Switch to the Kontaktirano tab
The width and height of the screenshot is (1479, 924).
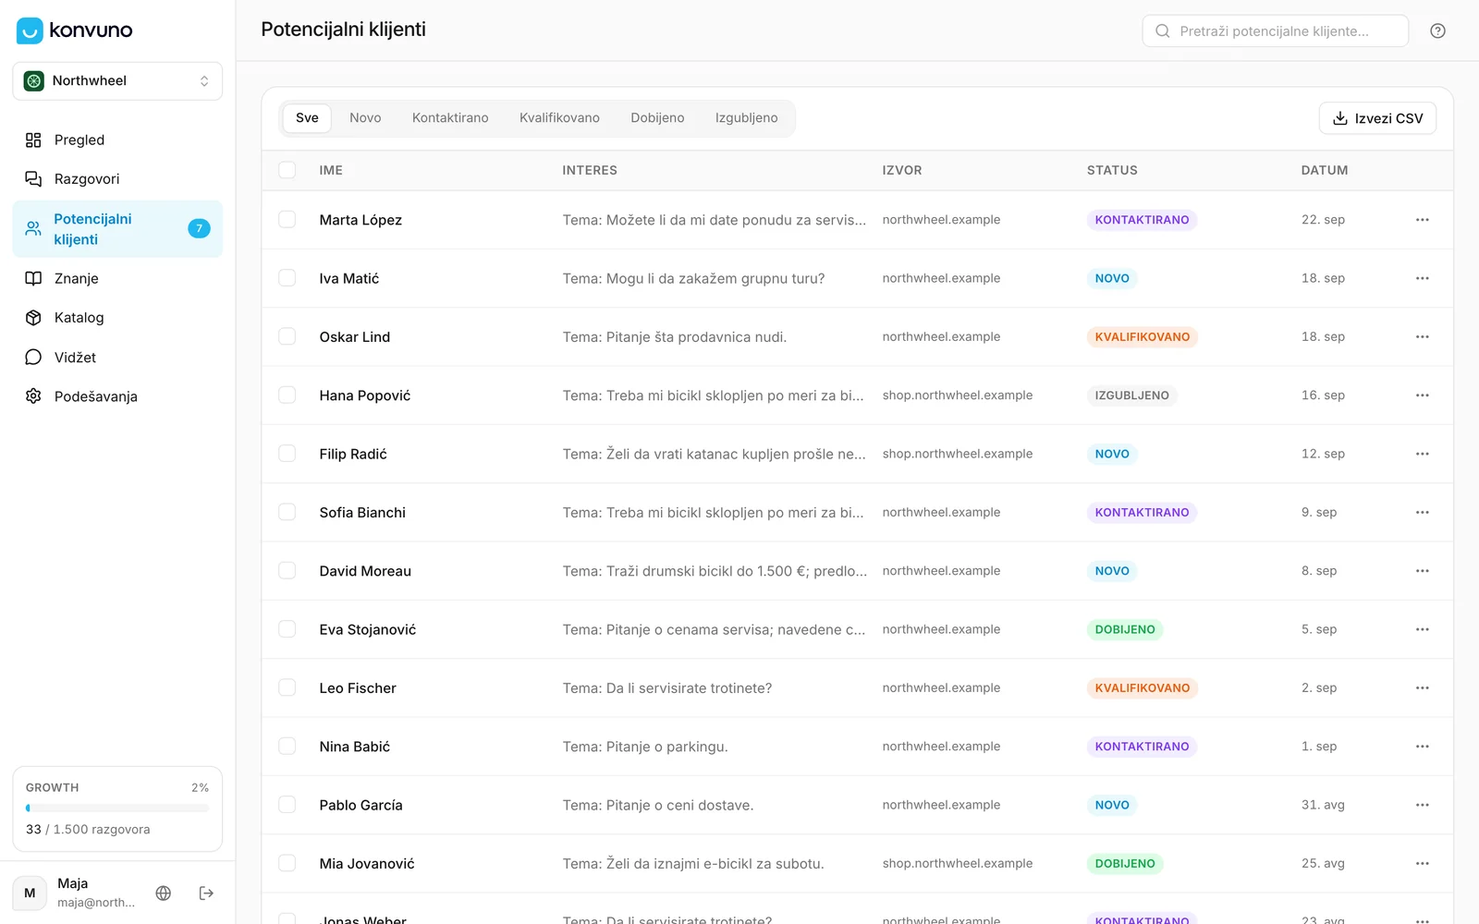[x=450, y=118]
